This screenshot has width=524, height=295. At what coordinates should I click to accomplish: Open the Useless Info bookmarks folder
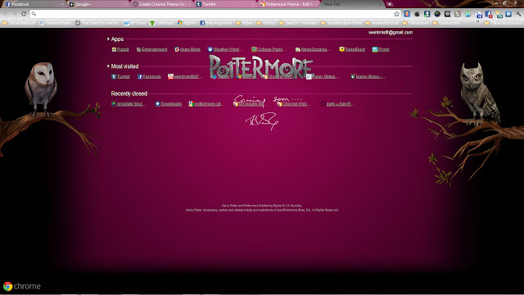446,23
